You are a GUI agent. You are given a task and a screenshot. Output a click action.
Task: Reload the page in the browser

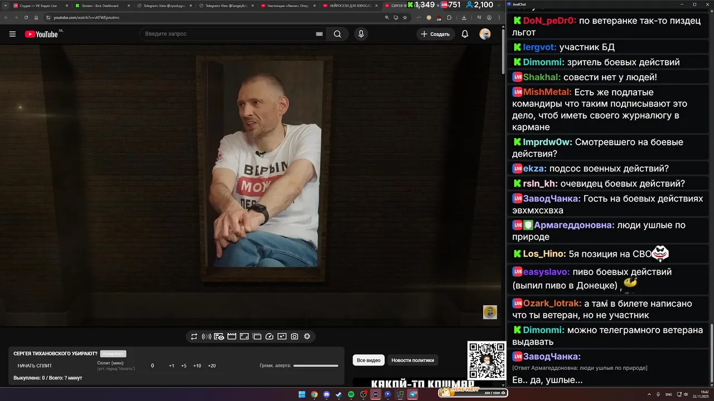[26, 17]
